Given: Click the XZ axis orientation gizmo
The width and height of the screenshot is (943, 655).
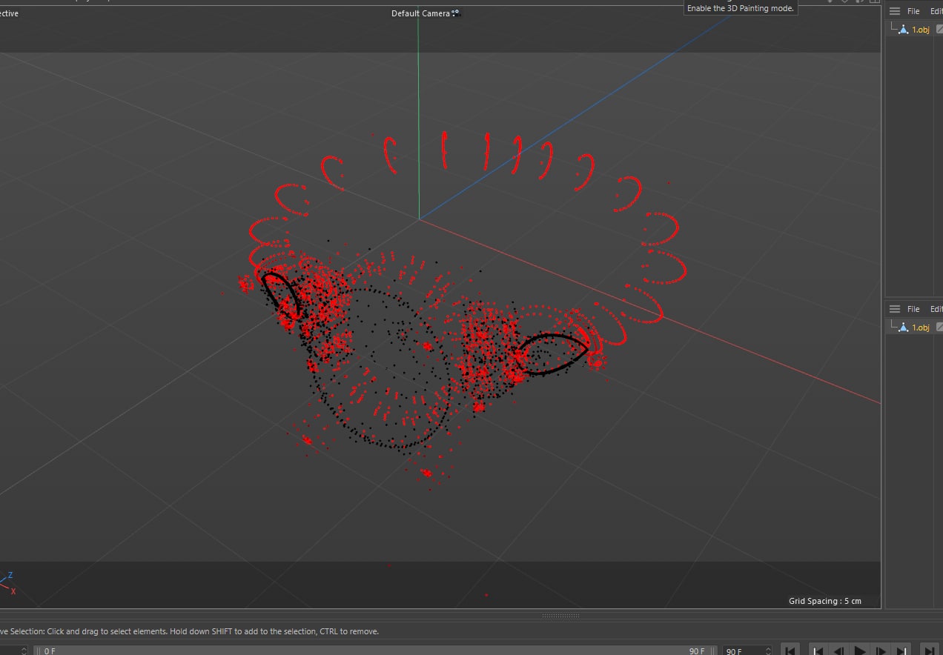Looking at the screenshot, I should click(x=8, y=583).
